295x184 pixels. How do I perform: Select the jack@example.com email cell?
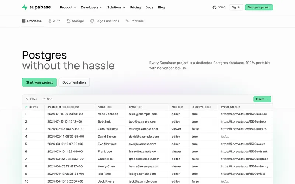point(147,181)
